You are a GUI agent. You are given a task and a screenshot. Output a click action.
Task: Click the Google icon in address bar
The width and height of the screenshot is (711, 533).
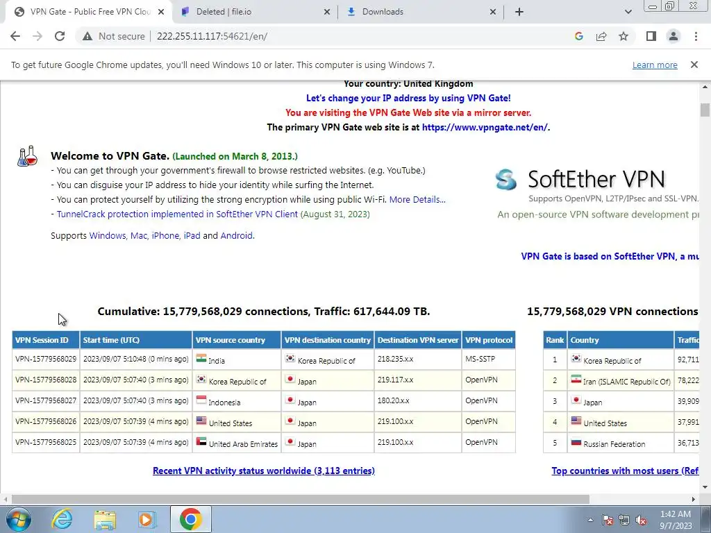point(578,36)
